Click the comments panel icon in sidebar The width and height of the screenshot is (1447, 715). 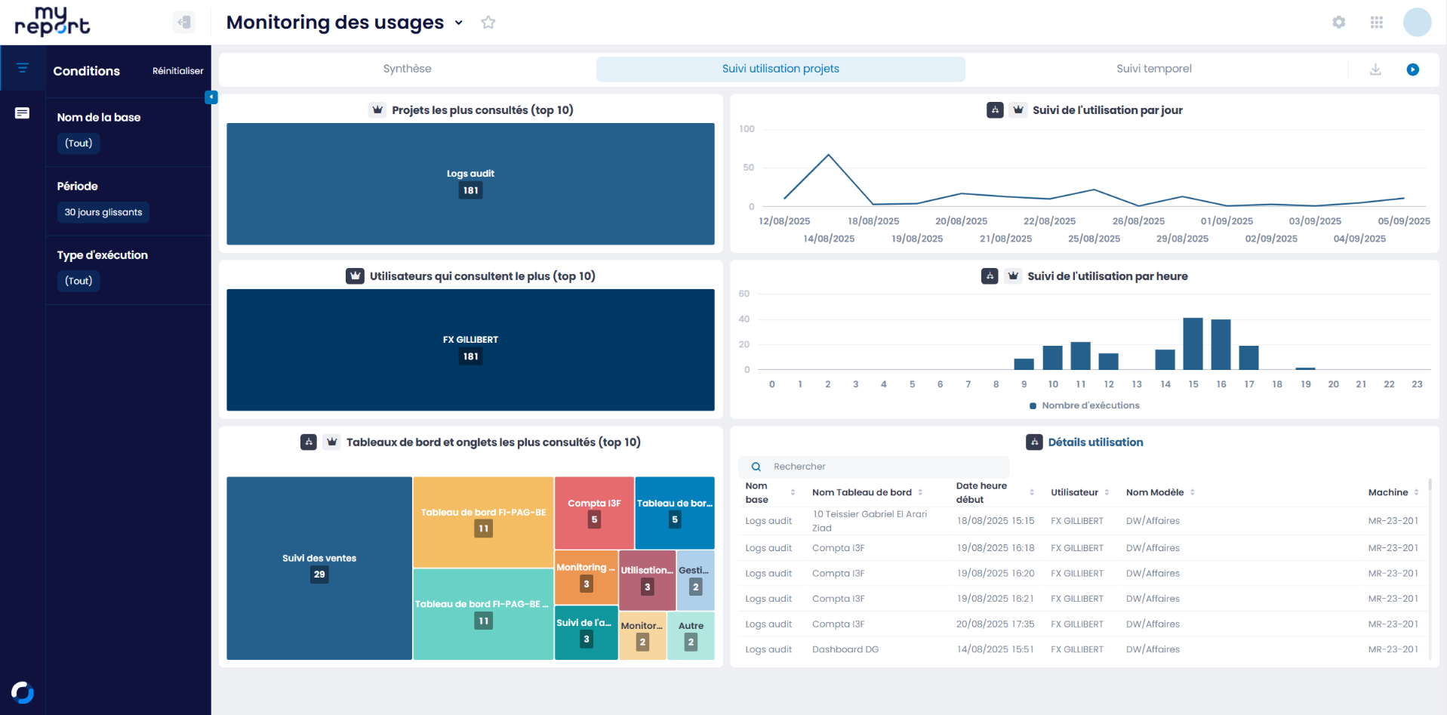point(23,113)
